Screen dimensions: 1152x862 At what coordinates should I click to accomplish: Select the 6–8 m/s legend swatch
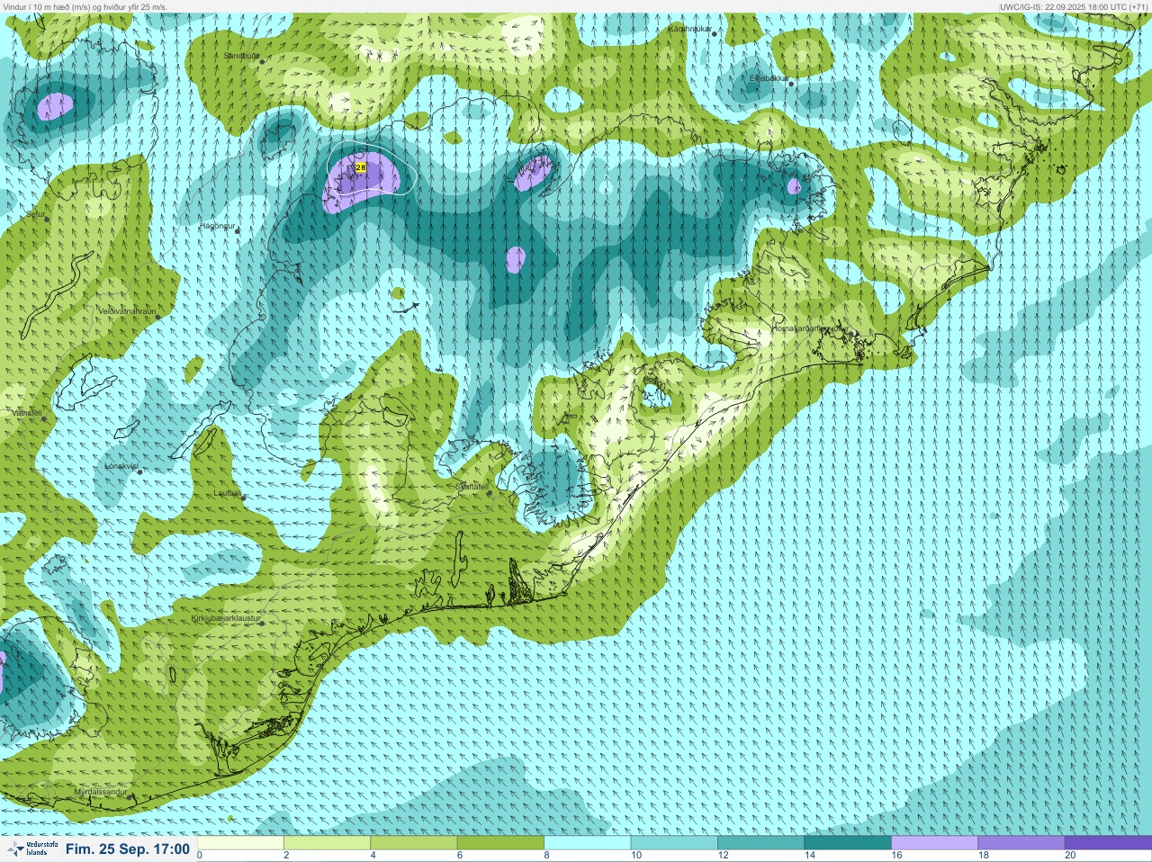(500, 843)
